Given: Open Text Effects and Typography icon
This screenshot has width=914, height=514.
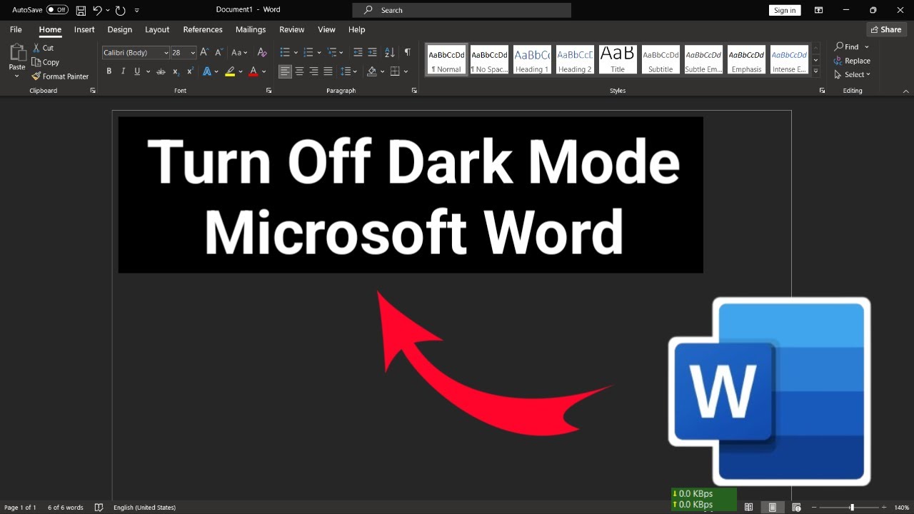Looking at the screenshot, I should (208, 71).
